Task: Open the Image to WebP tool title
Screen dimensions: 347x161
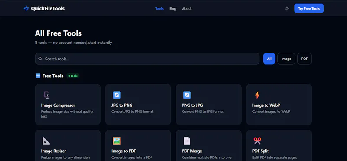Action: coord(266,105)
